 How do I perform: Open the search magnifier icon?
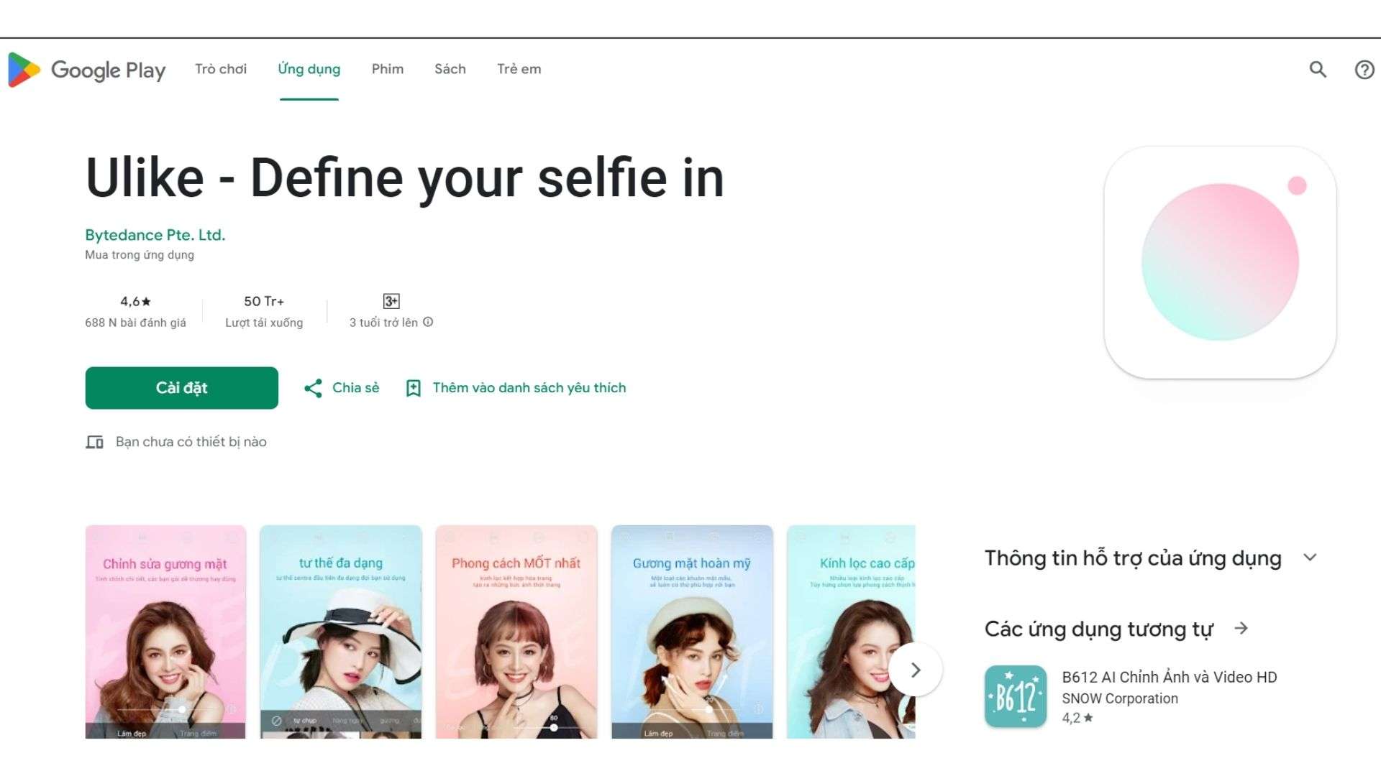1318,69
